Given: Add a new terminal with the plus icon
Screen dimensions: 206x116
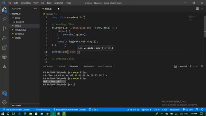Looking at the screenshot, I should point(190,66).
